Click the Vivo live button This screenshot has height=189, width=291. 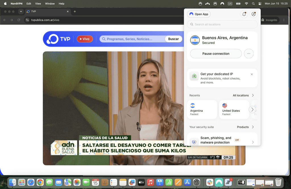click(x=85, y=39)
